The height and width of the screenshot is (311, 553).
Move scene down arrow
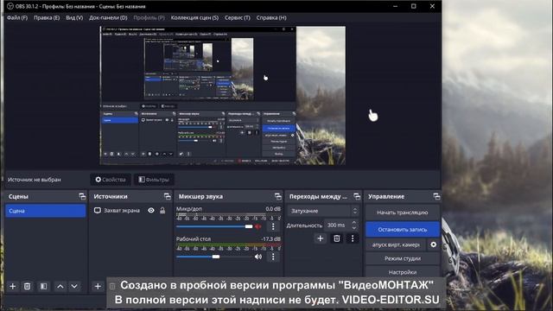tap(74, 286)
